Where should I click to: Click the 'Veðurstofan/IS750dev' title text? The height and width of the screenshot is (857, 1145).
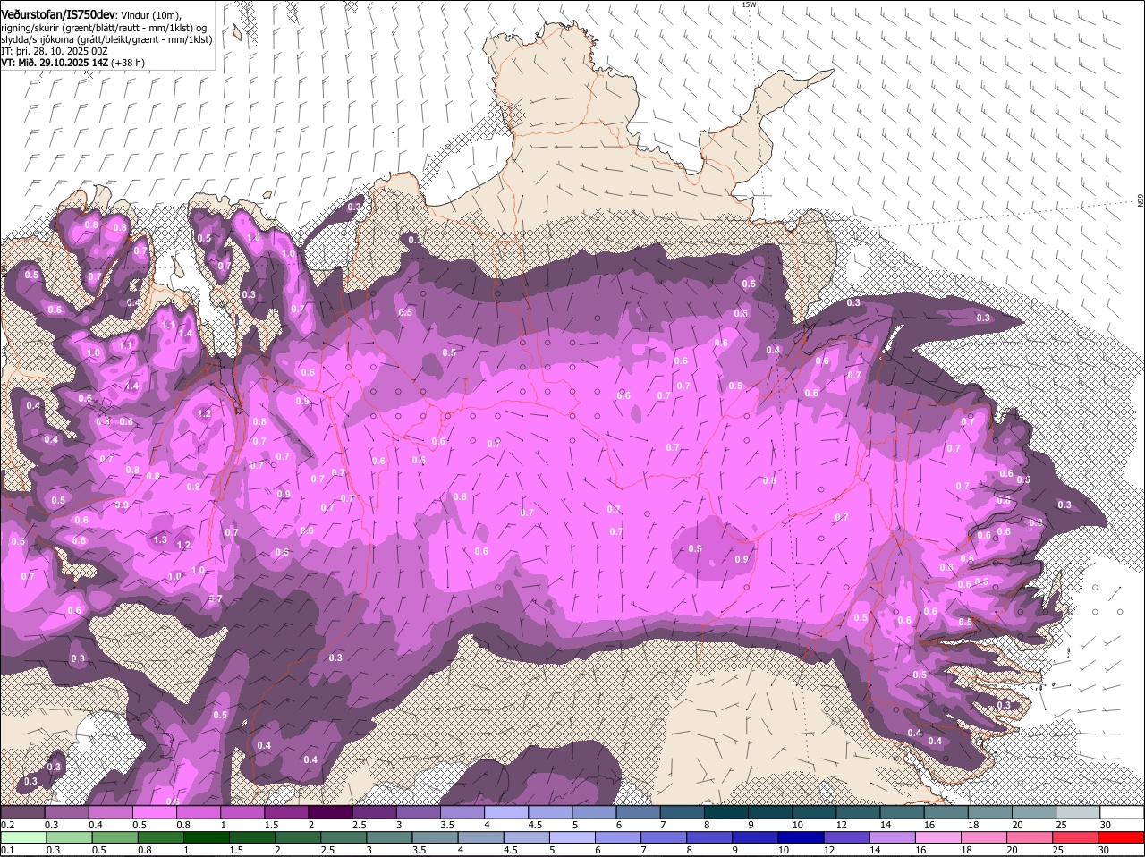57,14
